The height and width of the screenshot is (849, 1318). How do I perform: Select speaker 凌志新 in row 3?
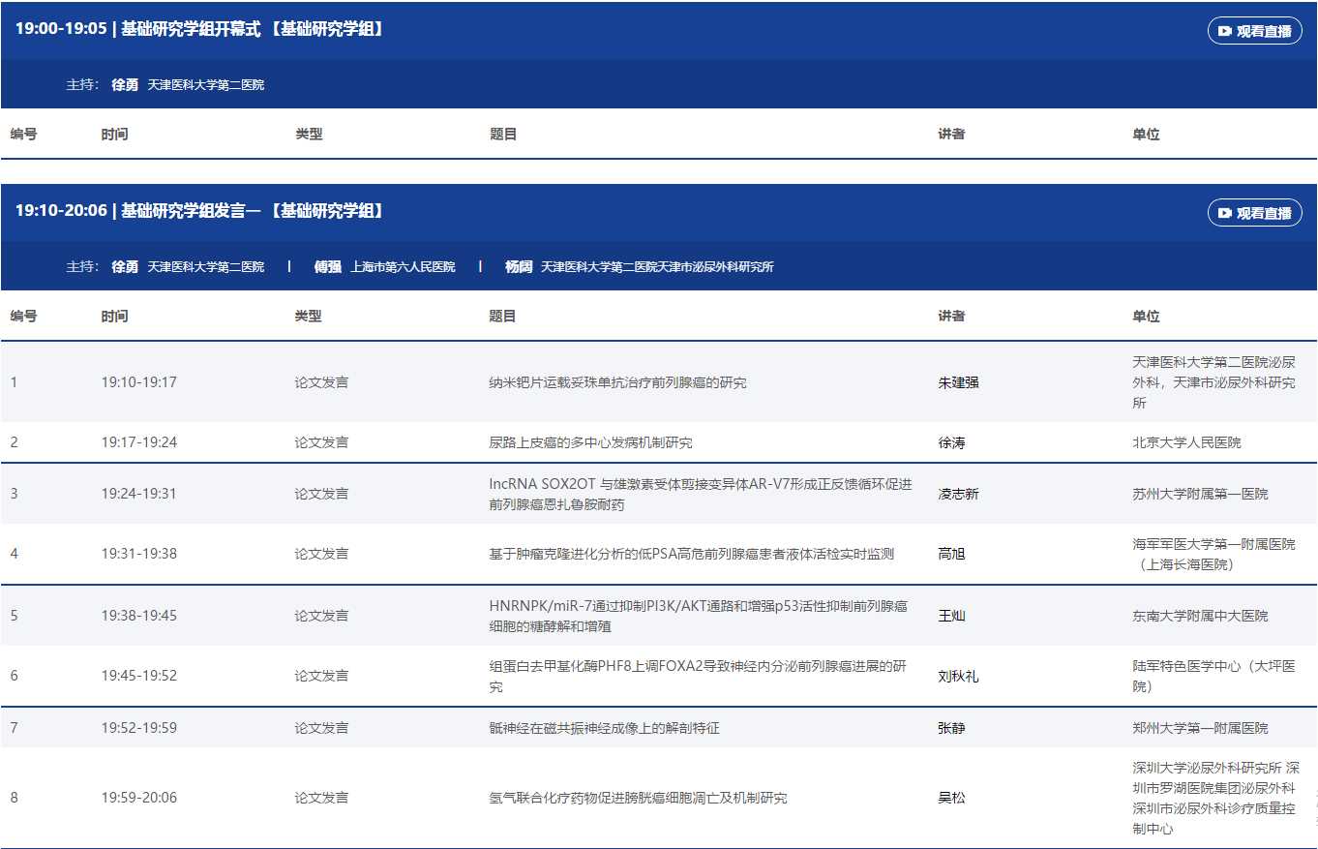pyautogui.click(x=958, y=494)
